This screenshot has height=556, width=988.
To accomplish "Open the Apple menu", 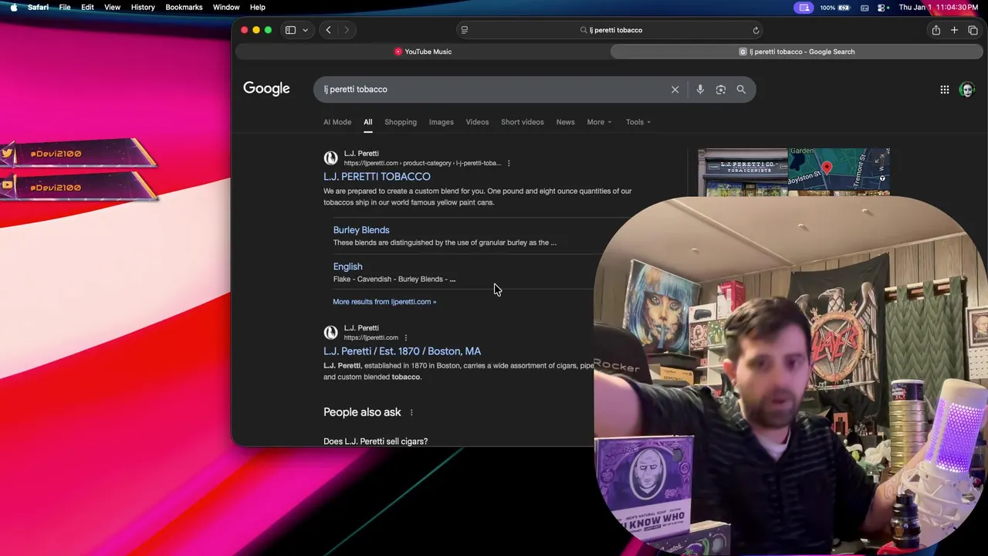I will pos(13,7).
